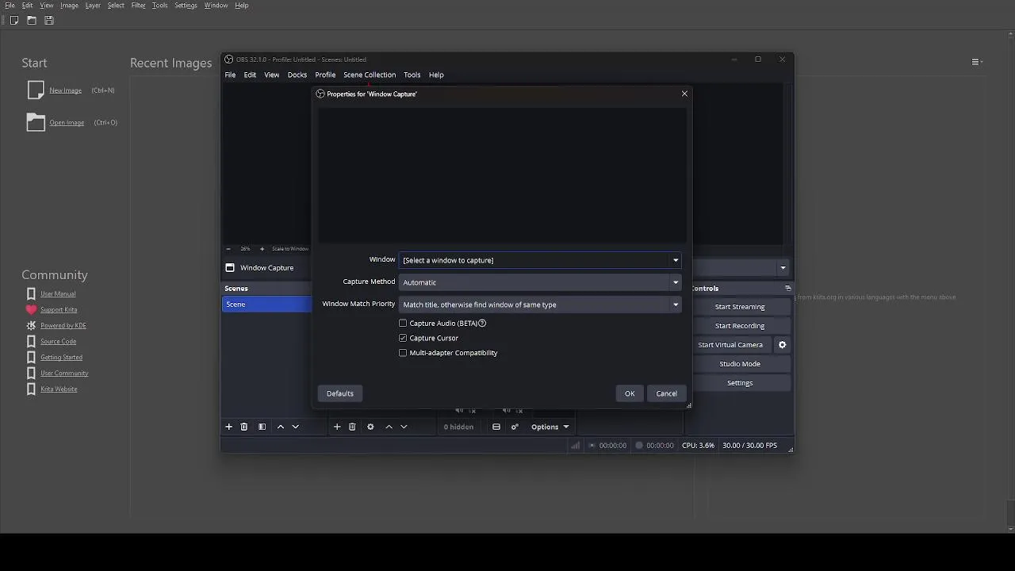Open the Getting Started link in Krita
Screen dimensions: 1015x571
point(61,358)
